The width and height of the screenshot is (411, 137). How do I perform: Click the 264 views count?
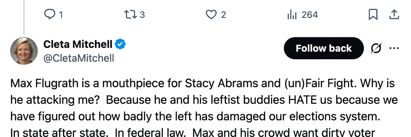point(310,15)
